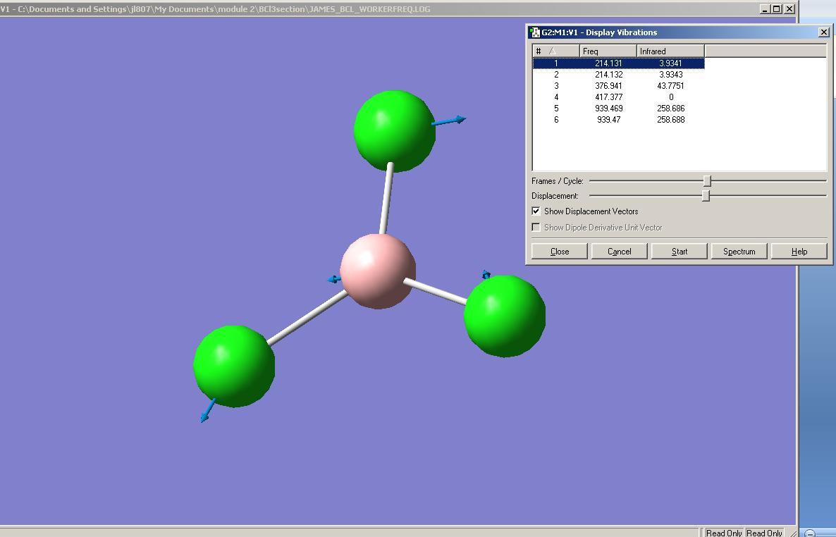This screenshot has height=537, width=836.
Task: Select vibration mode 4 at 417.377
Action: coord(618,97)
